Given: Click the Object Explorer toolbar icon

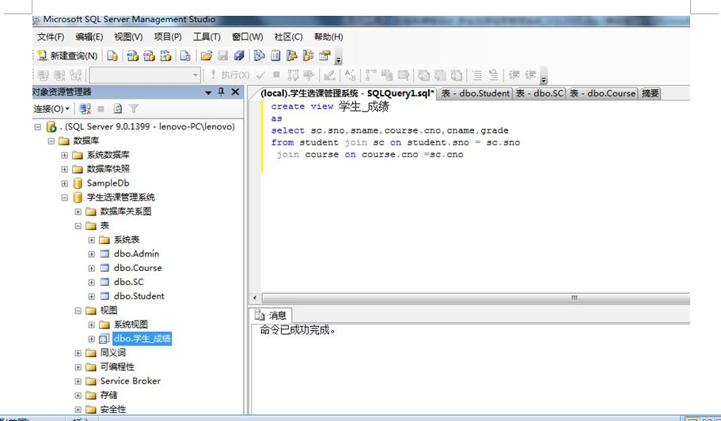Looking at the screenshot, I should pos(291,56).
